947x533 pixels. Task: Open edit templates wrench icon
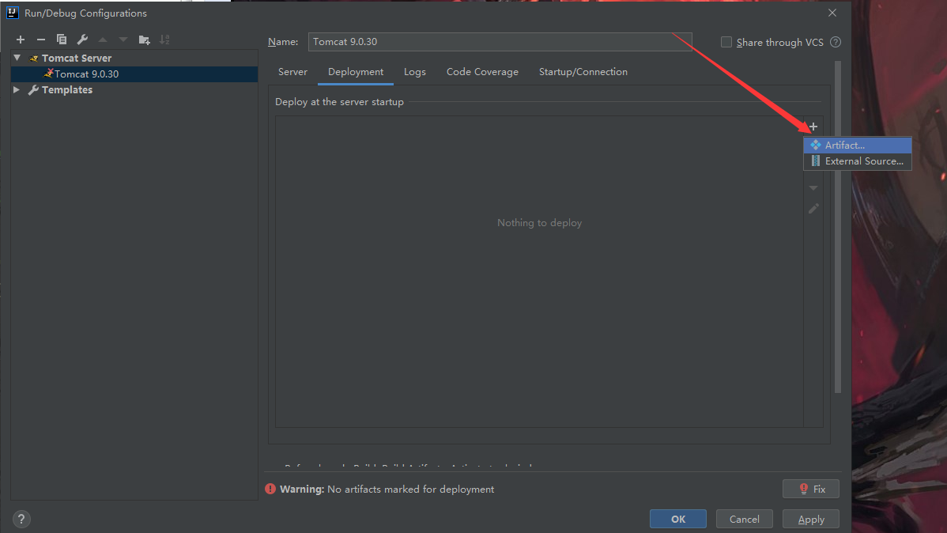pos(82,40)
